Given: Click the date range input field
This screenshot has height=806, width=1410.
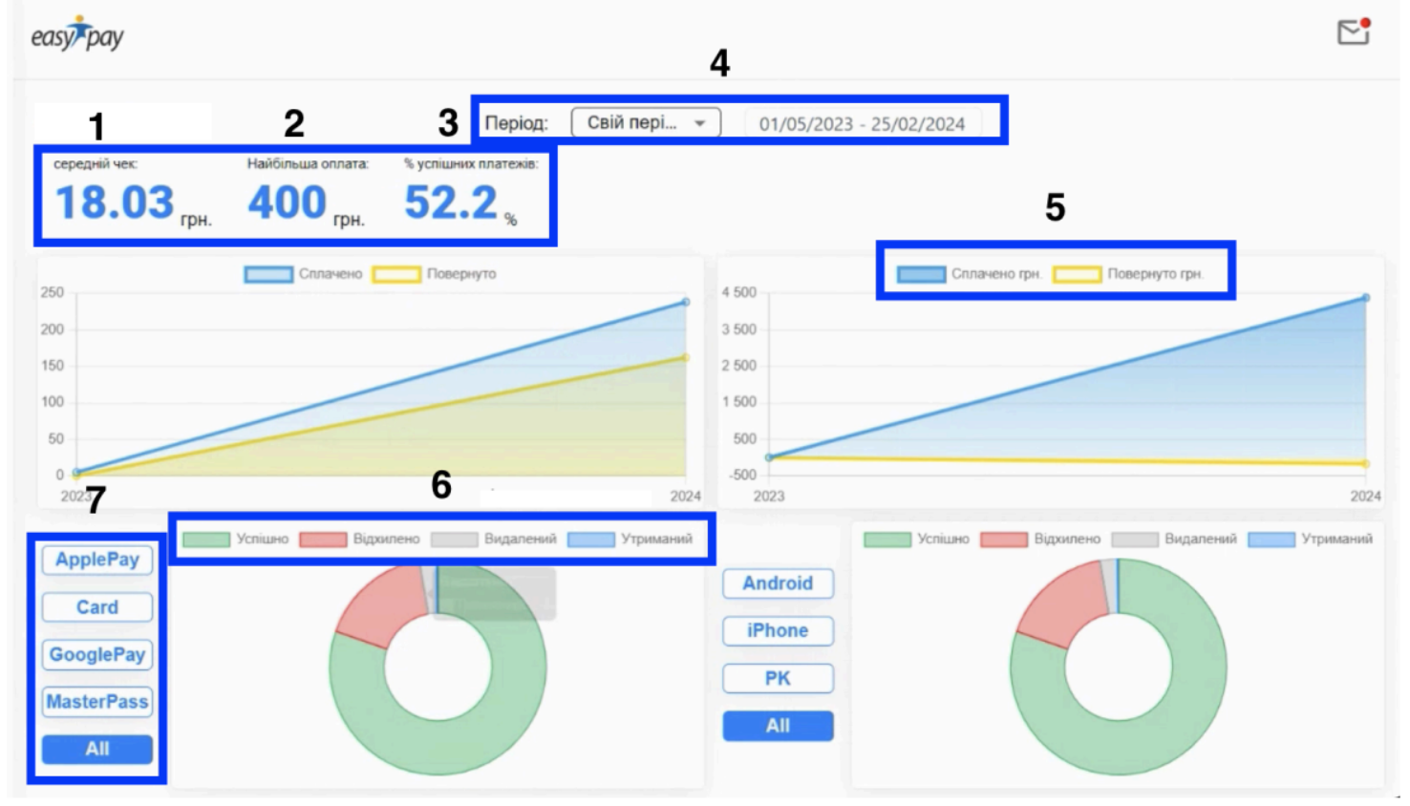Looking at the screenshot, I should click(x=862, y=124).
